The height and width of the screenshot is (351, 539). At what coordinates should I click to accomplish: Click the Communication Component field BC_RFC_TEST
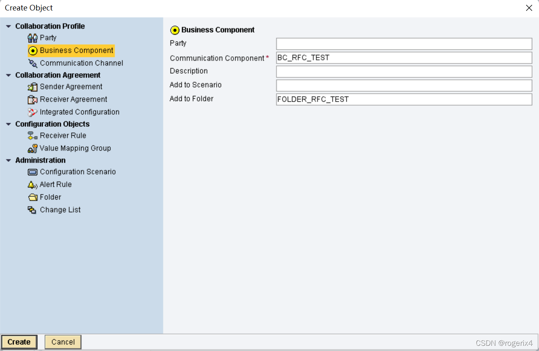(404, 58)
